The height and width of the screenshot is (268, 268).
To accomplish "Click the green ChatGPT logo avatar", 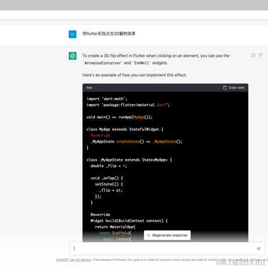I will (72, 56).
